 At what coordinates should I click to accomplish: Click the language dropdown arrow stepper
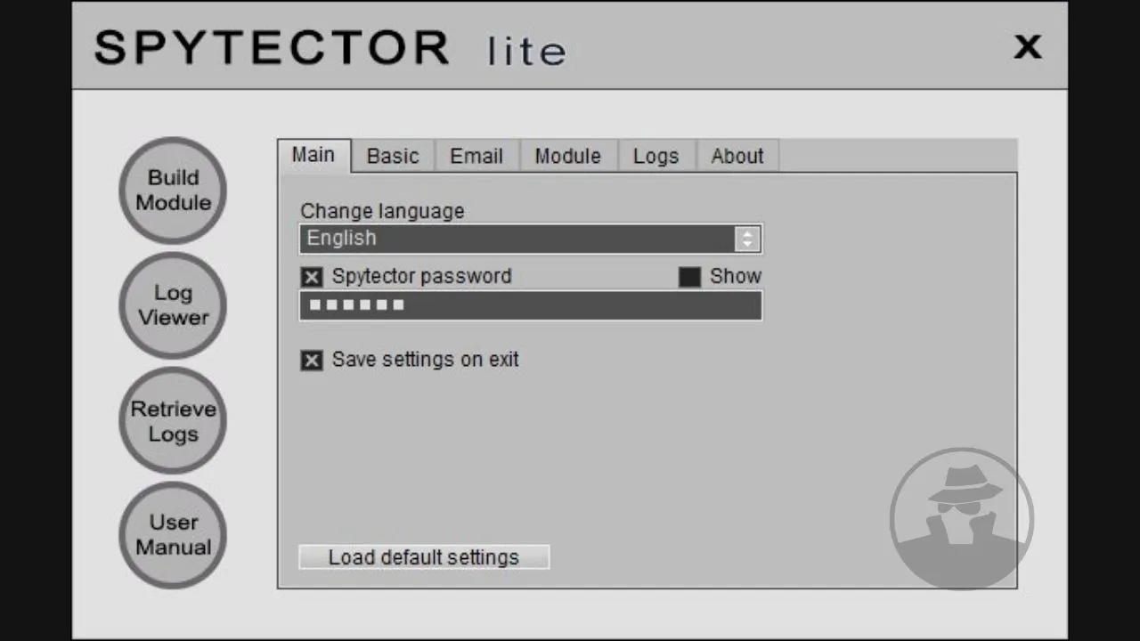pos(746,239)
